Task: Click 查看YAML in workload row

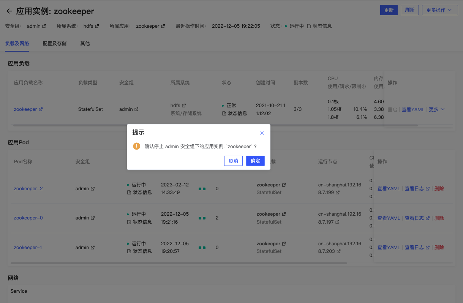Action: (413, 109)
